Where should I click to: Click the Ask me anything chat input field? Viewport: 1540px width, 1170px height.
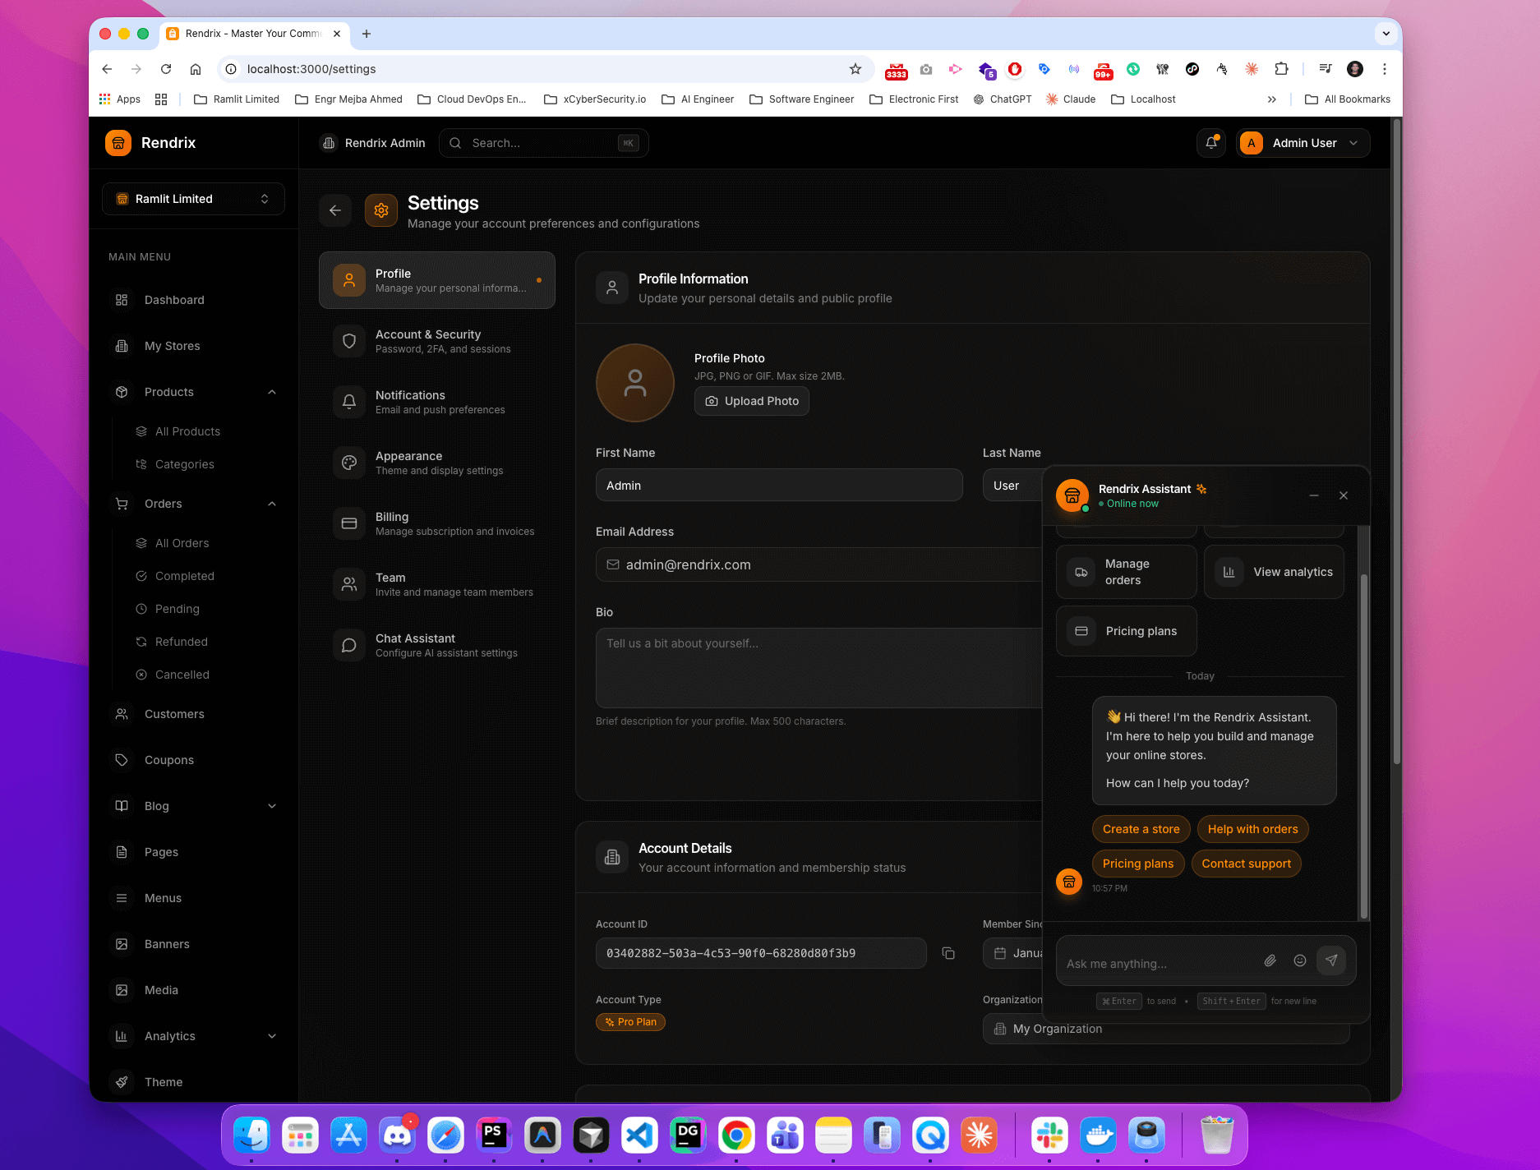pyautogui.click(x=1150, y=962)
